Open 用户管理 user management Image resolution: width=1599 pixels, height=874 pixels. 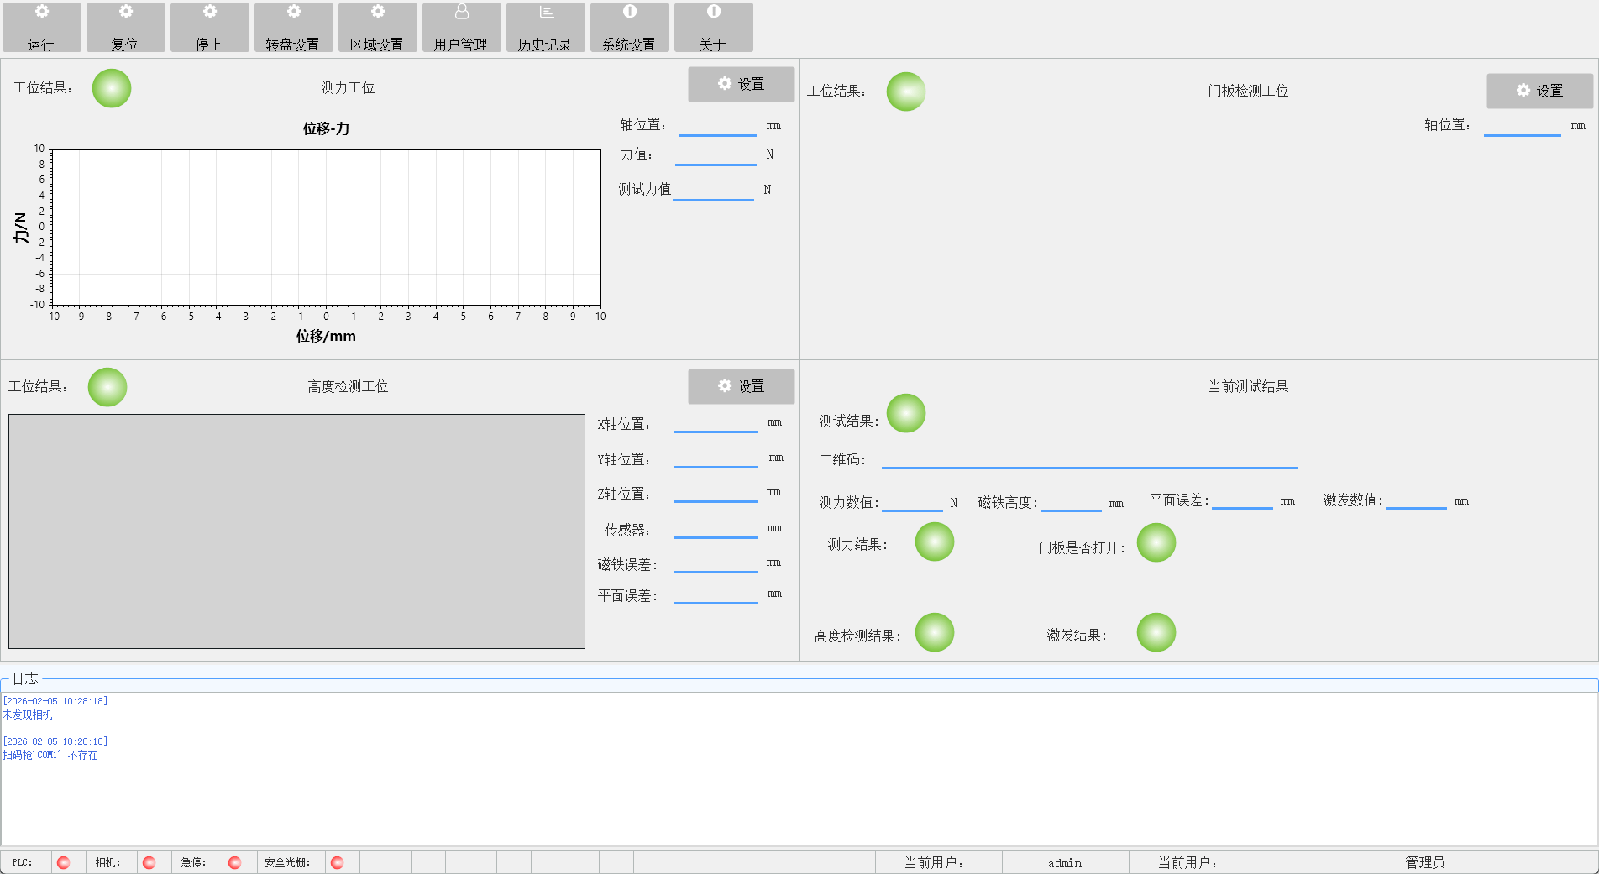click(461, 28)
